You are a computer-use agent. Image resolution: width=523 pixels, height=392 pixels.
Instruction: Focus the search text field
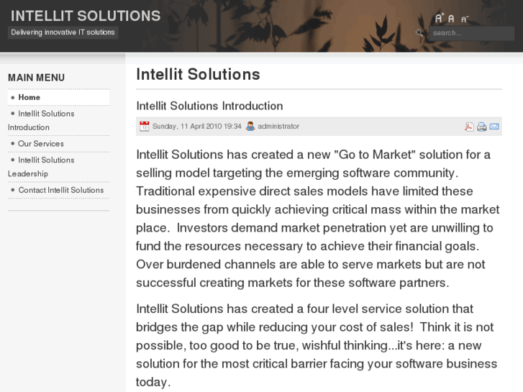tap(471, 33)
